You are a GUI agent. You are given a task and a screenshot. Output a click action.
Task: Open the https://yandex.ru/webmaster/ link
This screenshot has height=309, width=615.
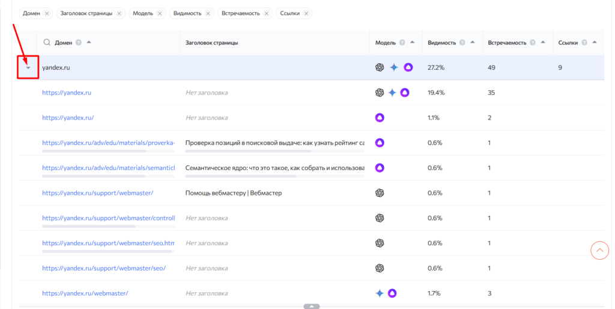(x=85, y=293)
